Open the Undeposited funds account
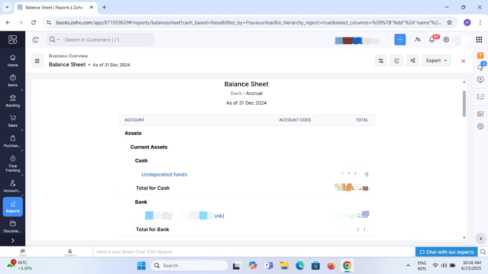 tap(164, 175)
